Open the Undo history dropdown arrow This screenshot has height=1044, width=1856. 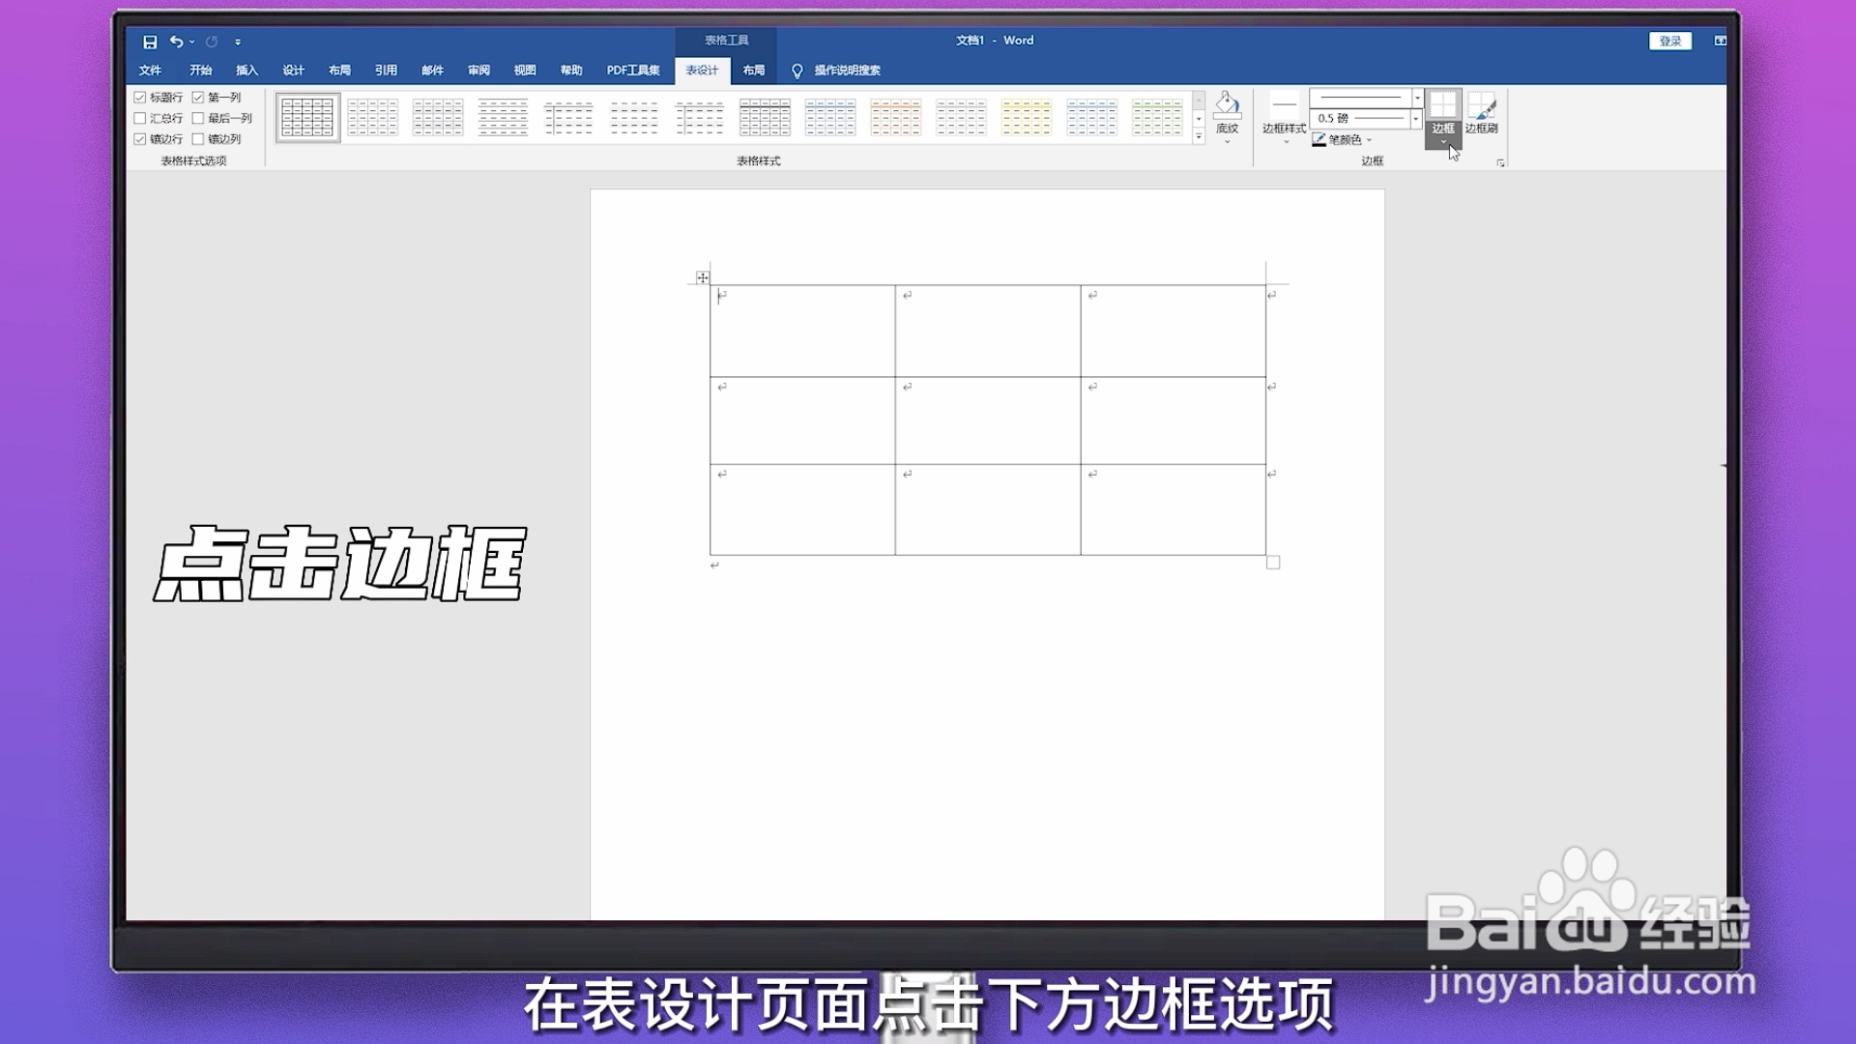tap(192, 42)
